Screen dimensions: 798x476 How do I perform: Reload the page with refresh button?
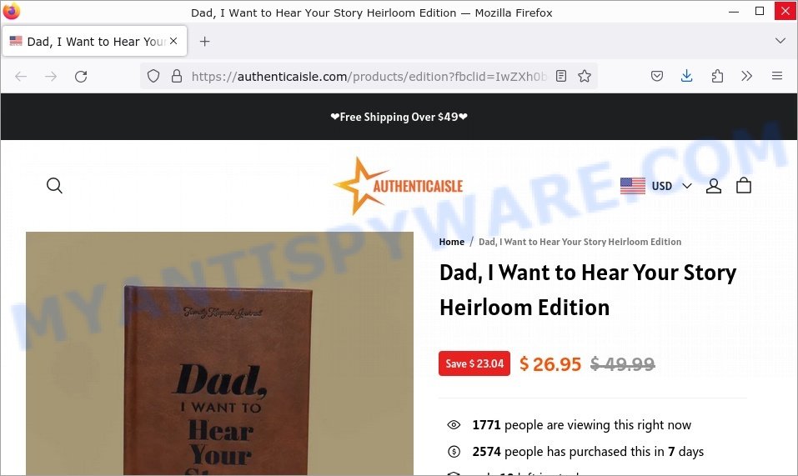[x=81, y=77]
